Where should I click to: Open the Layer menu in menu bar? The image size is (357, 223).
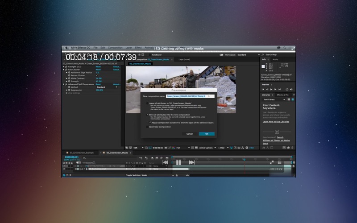coord(129,48)
